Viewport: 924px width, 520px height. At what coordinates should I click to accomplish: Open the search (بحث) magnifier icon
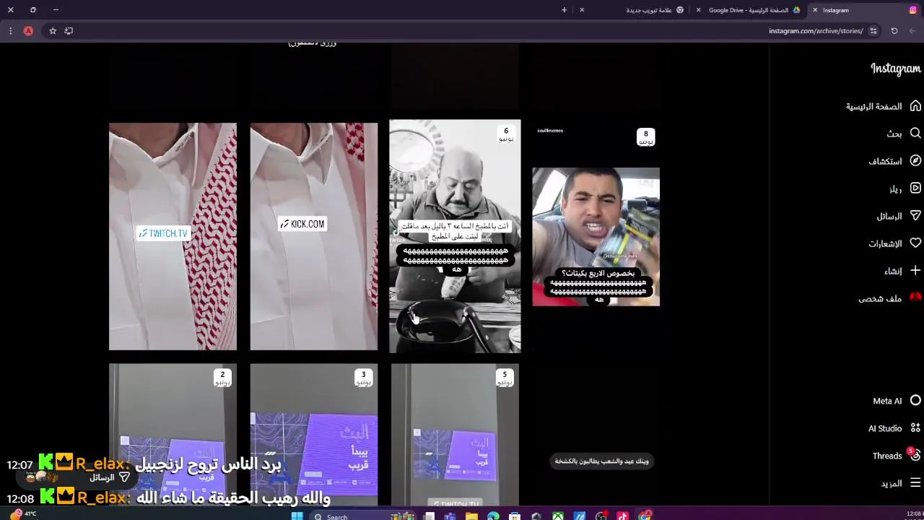coord(915,134)
